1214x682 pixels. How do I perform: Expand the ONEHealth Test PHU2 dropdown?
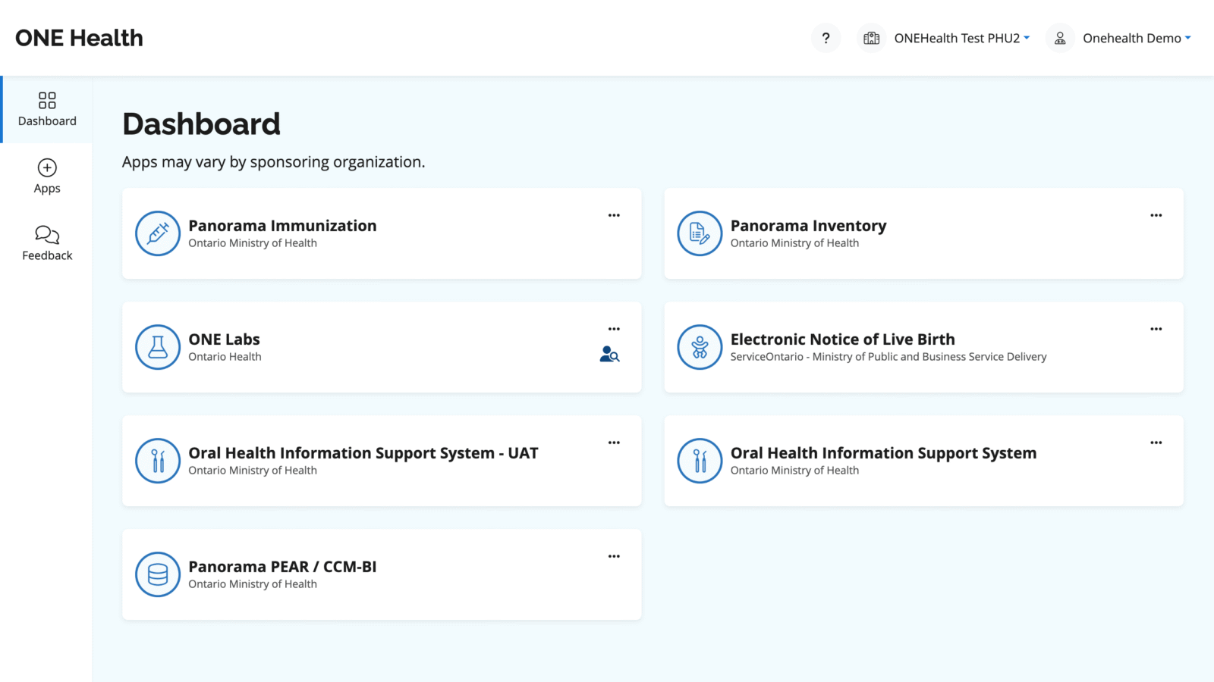click(961, 38)
